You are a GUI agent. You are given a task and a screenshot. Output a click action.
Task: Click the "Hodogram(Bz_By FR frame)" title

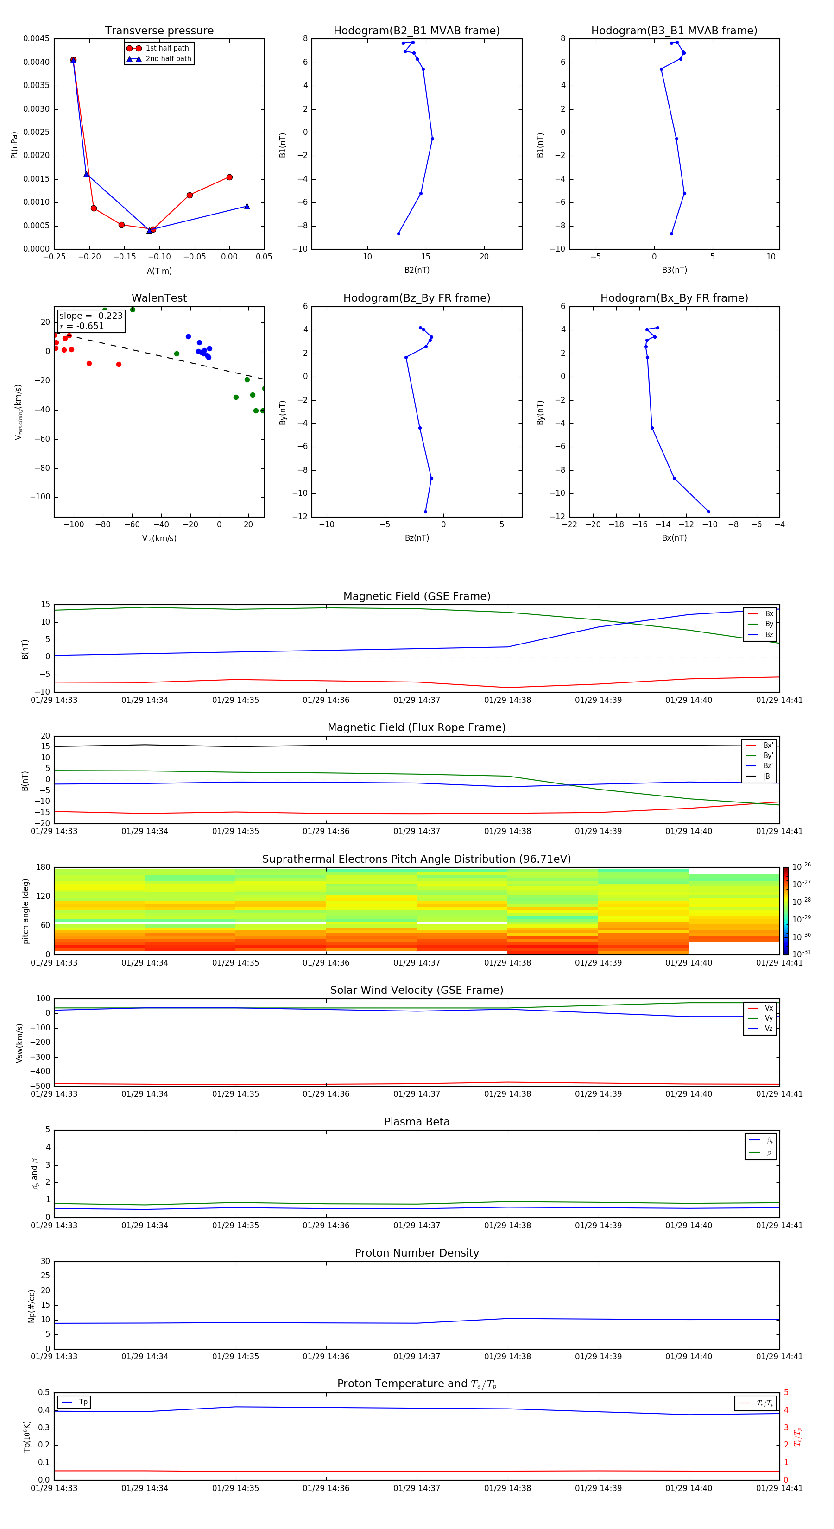(417, 298)
